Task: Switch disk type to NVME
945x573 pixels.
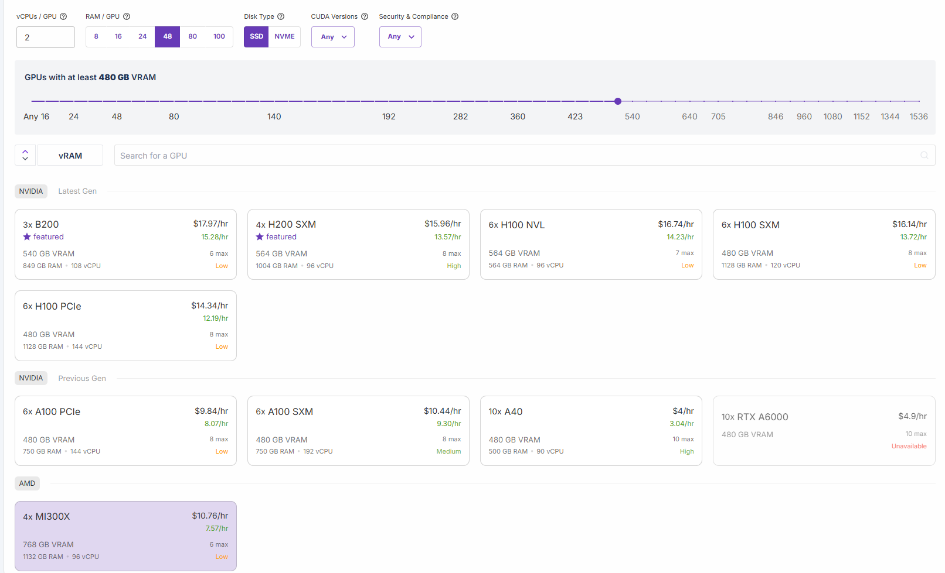Action: pos(284,36)
